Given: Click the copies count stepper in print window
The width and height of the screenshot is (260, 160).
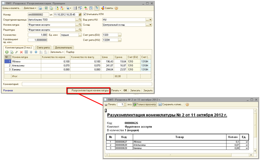Looking at the screenshot, I should click(124, 104).
